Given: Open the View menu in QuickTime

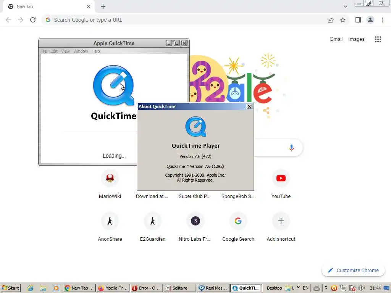Looking at the screenshot, I should (x=65, y=51).
